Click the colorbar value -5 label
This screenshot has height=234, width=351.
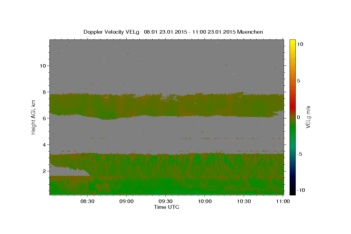[x=300, y=154]
